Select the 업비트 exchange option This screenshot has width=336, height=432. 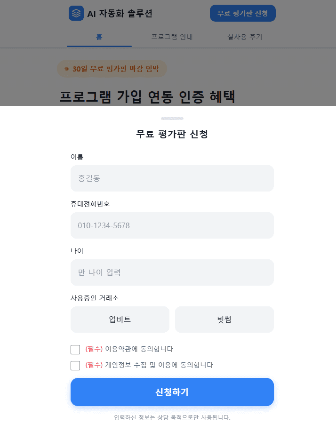tap(120, 320)
